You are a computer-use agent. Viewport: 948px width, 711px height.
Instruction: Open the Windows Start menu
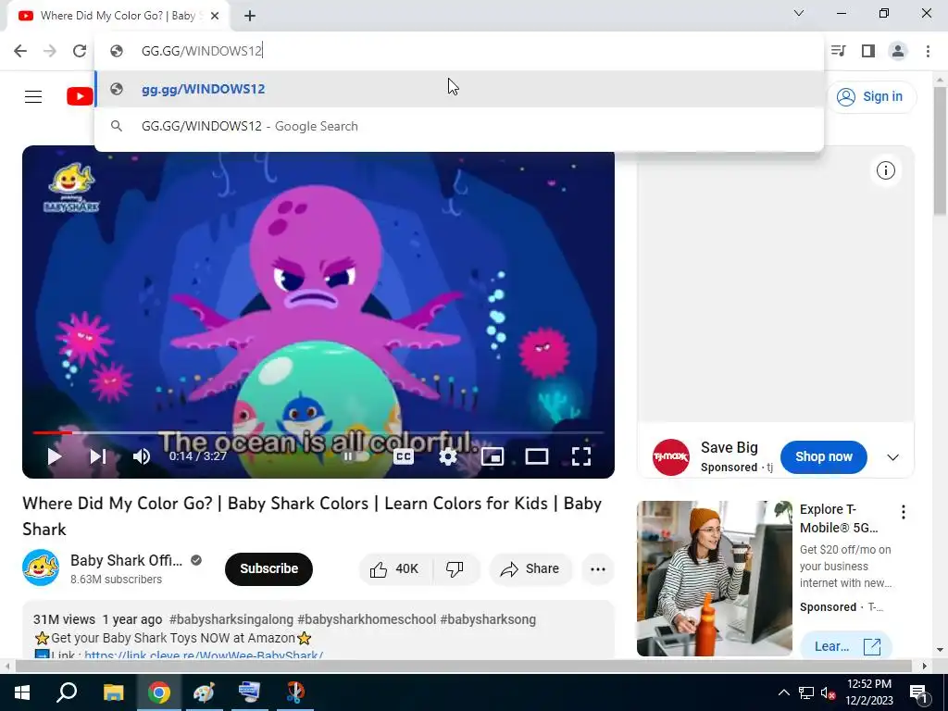(x=22, y=692)
